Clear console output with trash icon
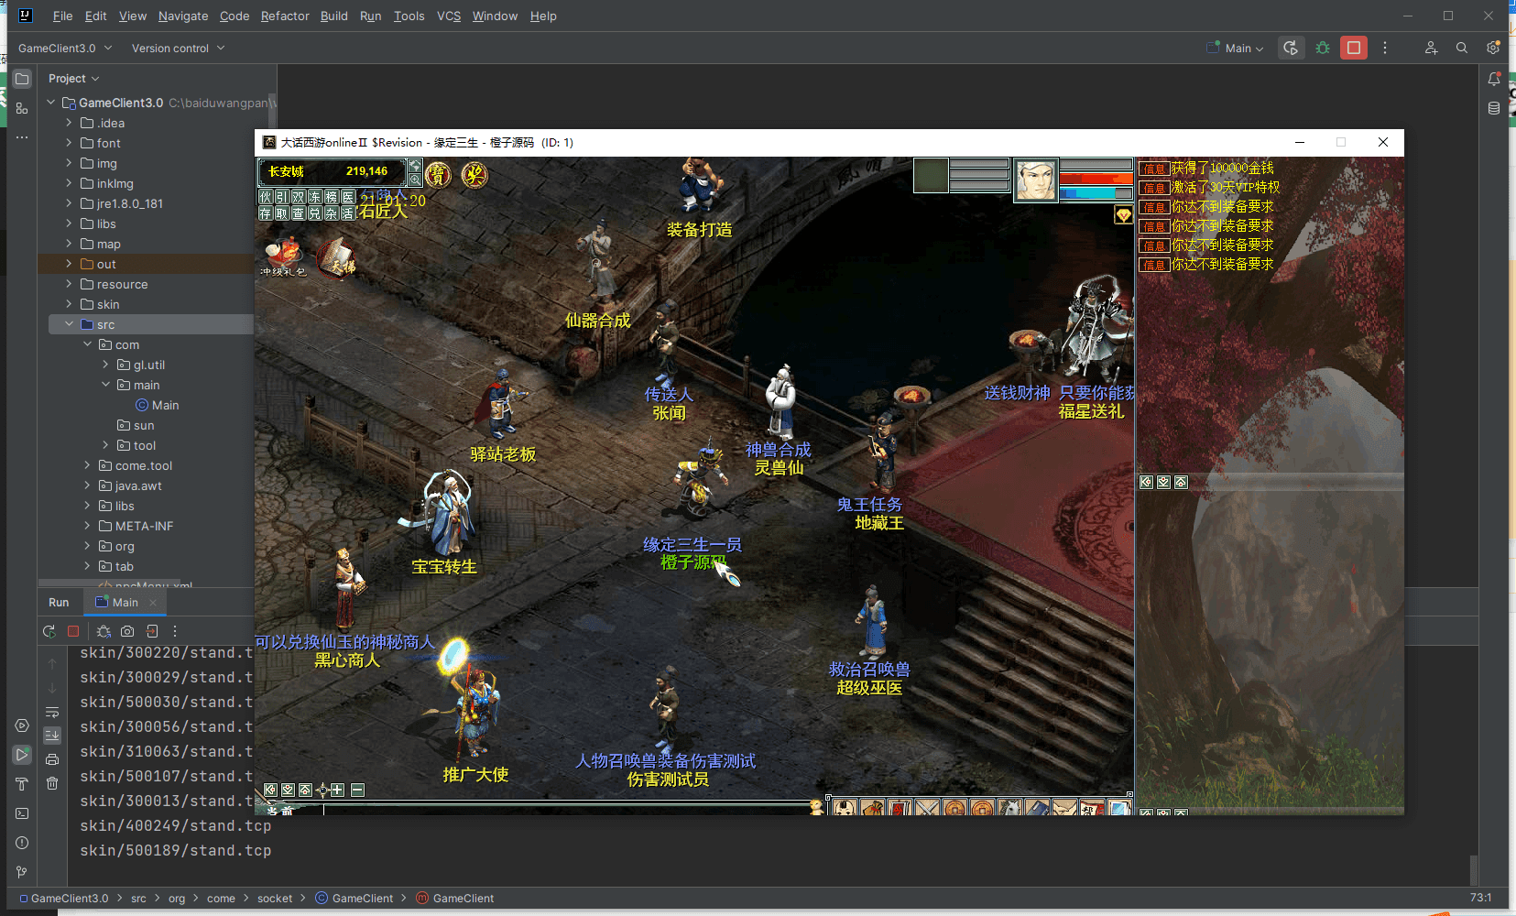The image size is (1516, 916). [x=52, y=783]
